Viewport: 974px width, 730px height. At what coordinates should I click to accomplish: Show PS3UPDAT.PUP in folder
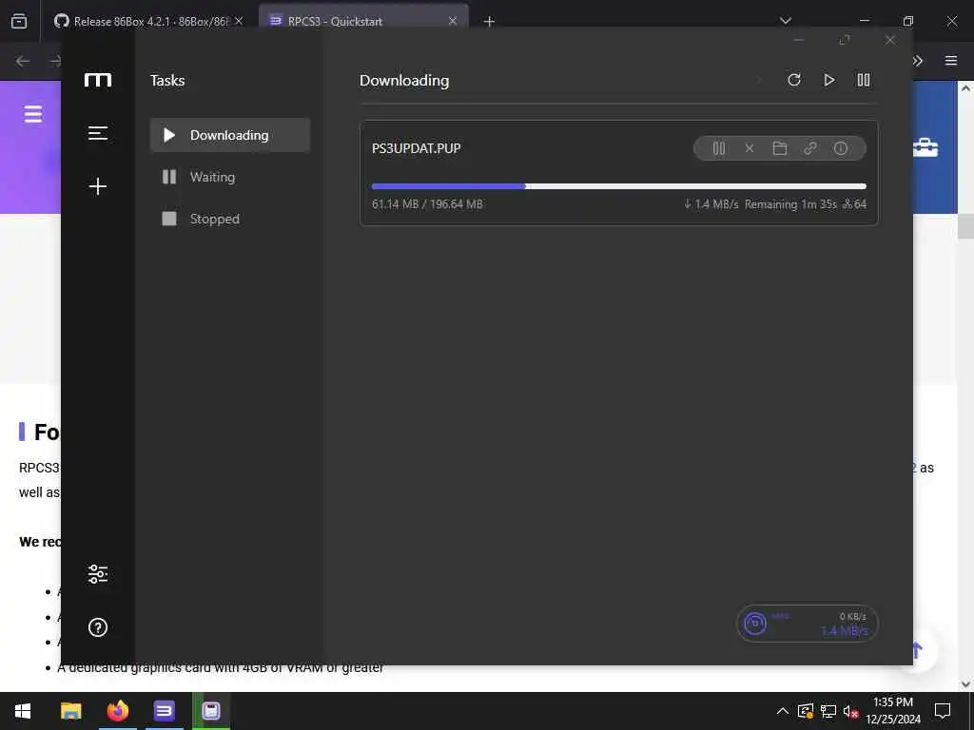pos(780,148)
